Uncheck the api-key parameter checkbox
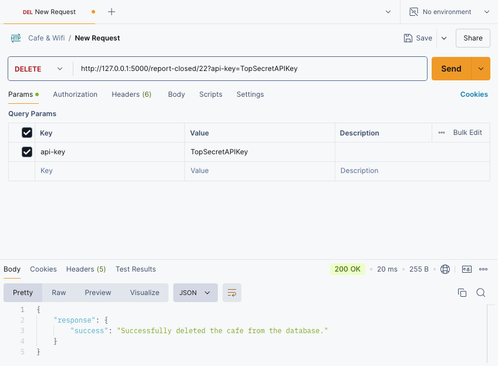The height and width of the screenshot is (366, 498). tap(27, 152)
